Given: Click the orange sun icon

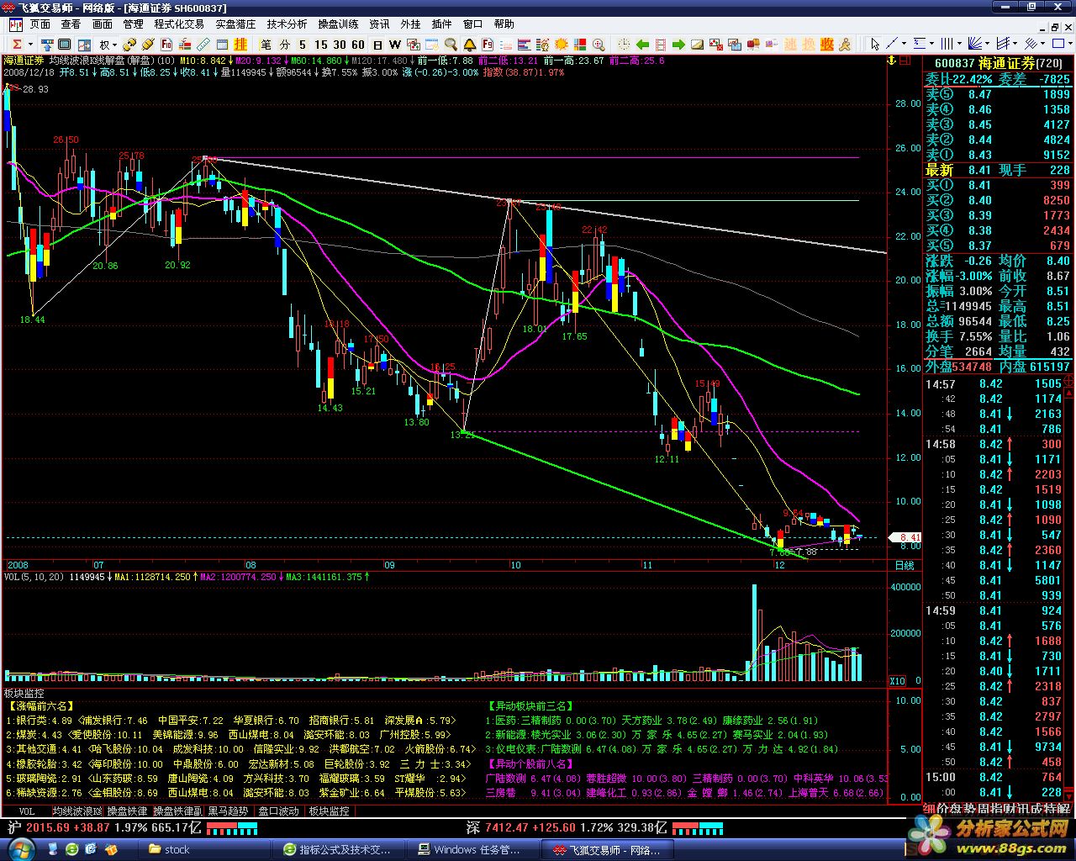Looking at the screenshot, I should coord(562,45).
